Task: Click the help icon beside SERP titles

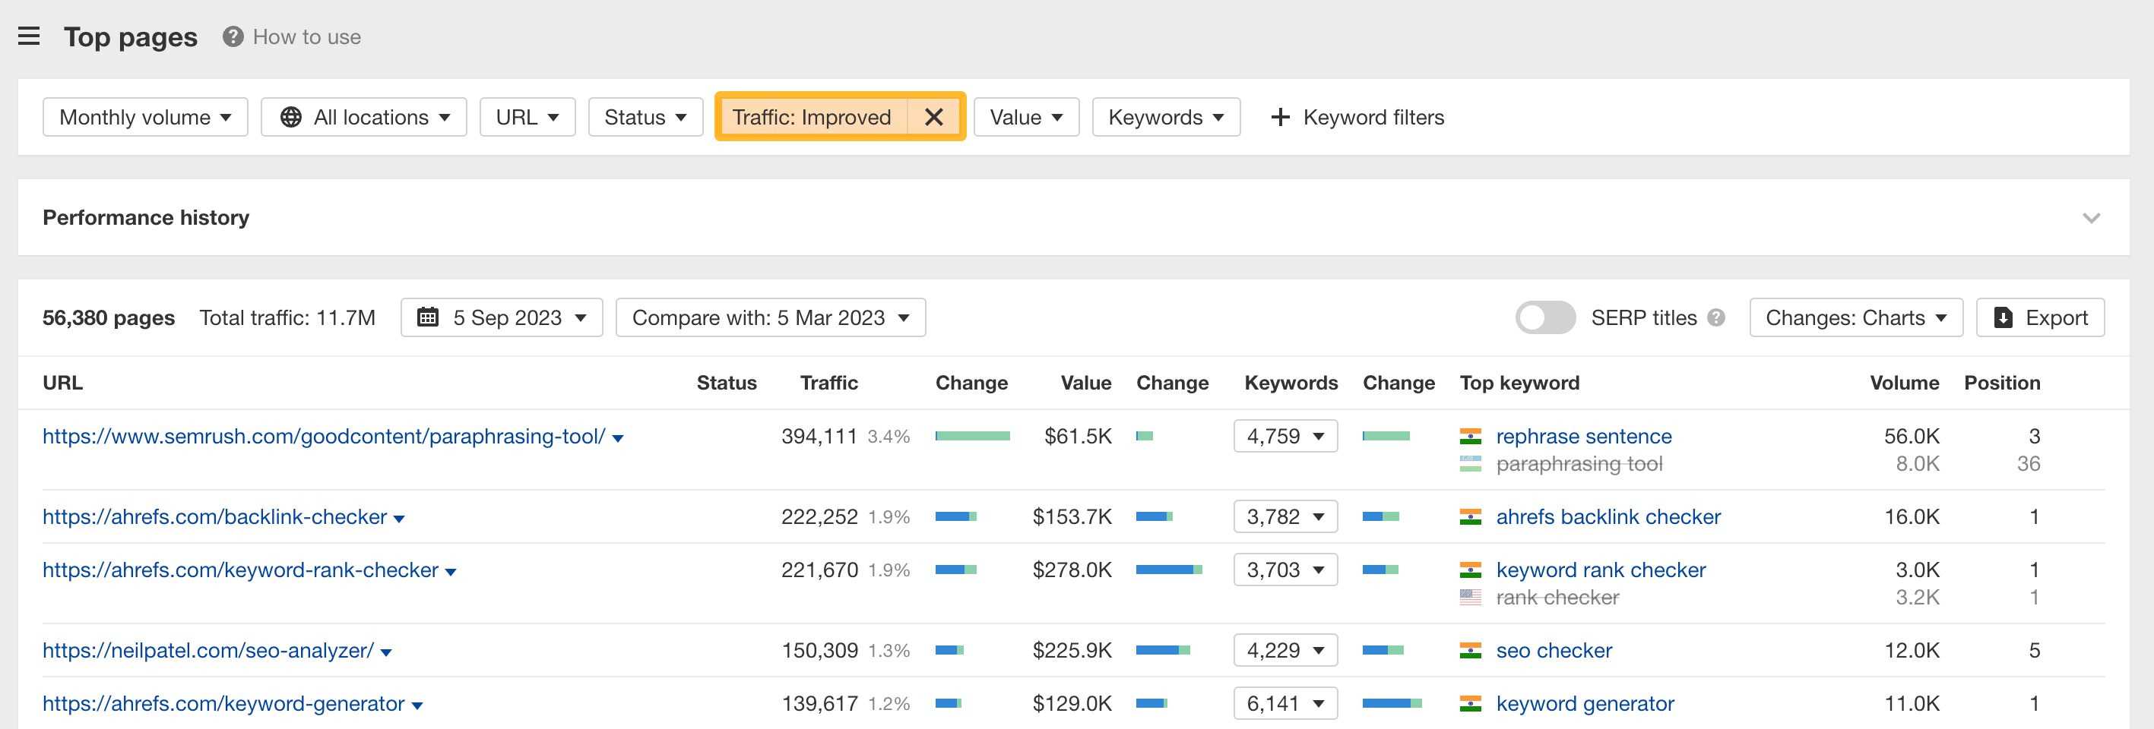Action: [x=1716, y=317]
